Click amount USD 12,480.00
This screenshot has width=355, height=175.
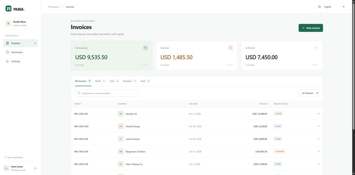259,114
